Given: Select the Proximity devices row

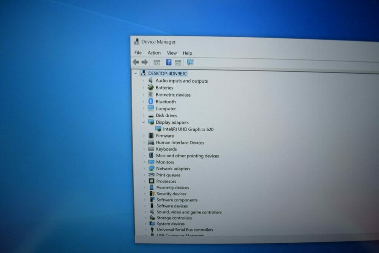Looking at the screenshot, I should [172, 187].
